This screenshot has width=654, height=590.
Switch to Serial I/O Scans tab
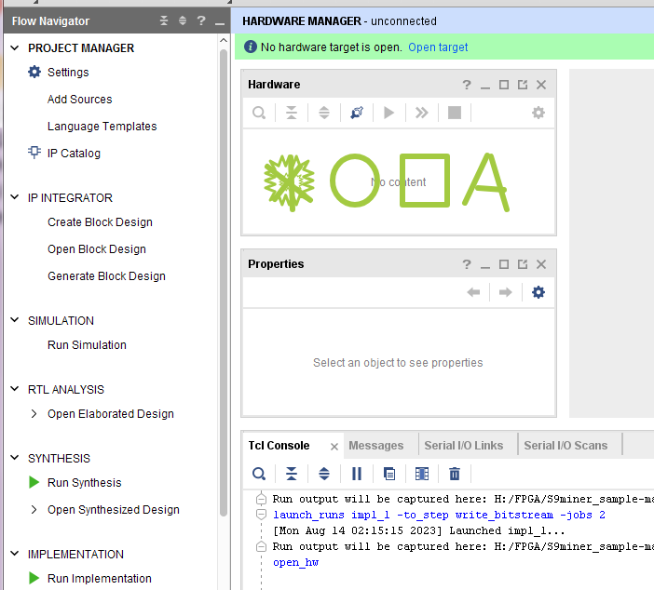coord(565,446)
